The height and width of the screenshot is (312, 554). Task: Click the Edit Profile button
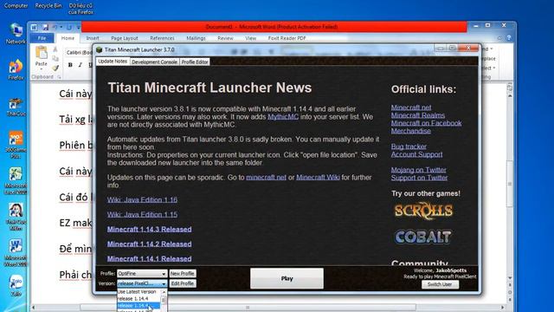point(183,283)
